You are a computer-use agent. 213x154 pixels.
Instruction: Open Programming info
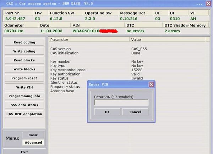point(24,96)
